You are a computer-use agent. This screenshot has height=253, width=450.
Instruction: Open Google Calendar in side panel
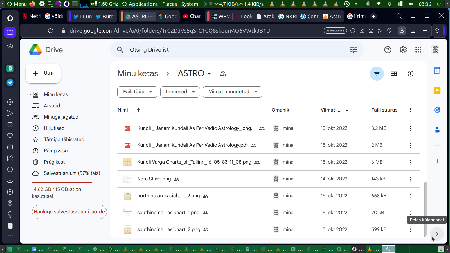437,71
